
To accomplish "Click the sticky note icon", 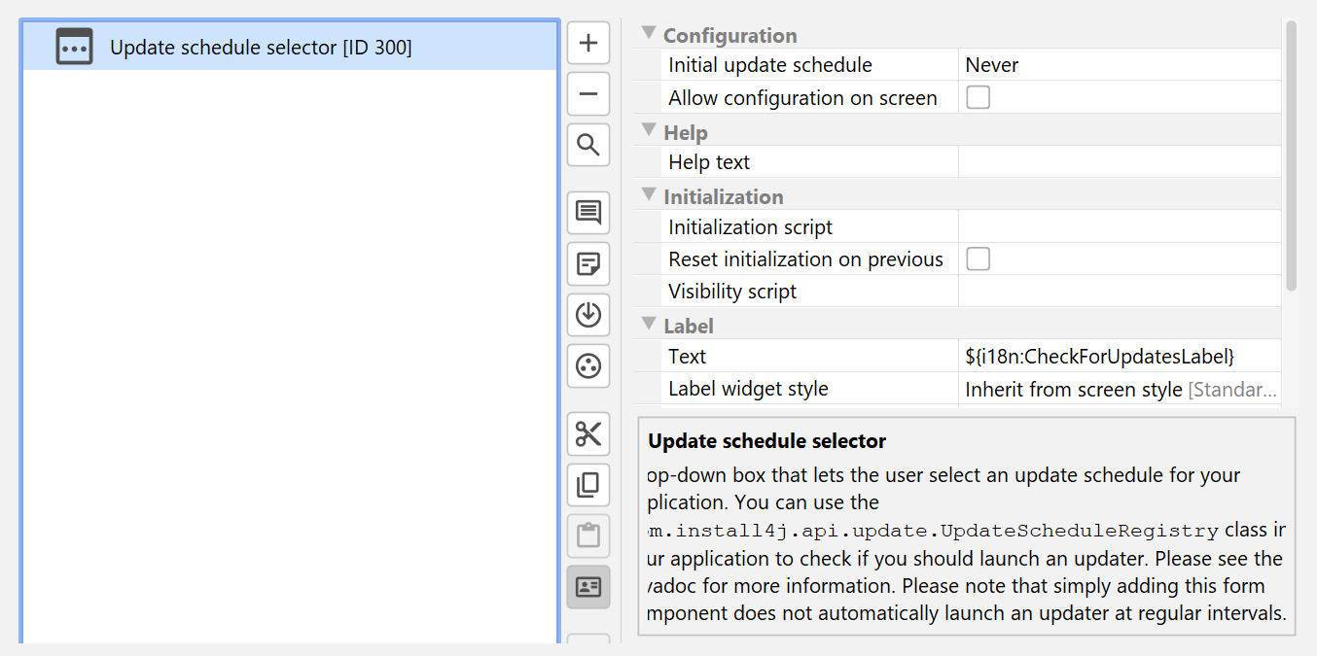I will (588, 263).
